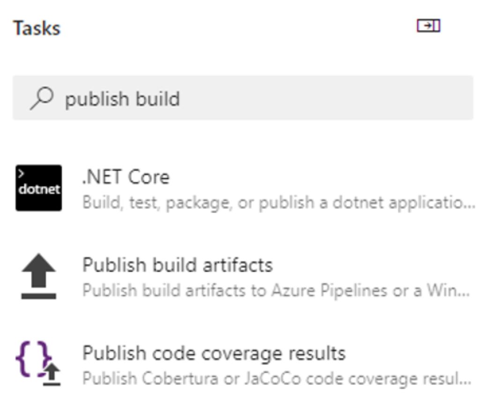This screenshot has width=498, height=412.
Task: Click the '>' prompt symbol in the dotnet icon
Action: [21, 174]
